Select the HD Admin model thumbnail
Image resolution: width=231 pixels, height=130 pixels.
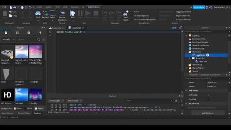coord(8,95)
